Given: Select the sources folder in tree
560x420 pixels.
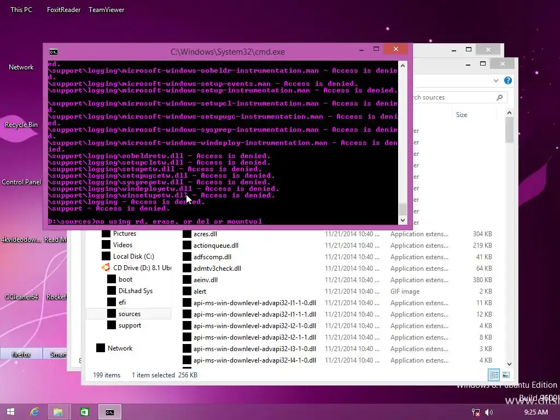Looking at the screenshot, I should 129,313.
